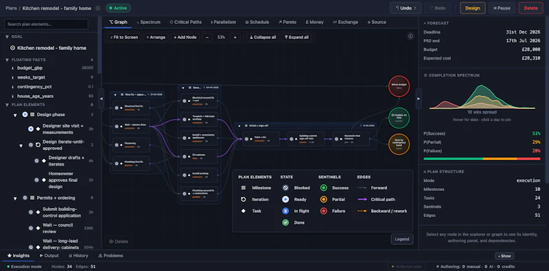The width and height of the screenshot is (549, 271).
Task: Zoom out with the minus button
Action: point(207,37)
